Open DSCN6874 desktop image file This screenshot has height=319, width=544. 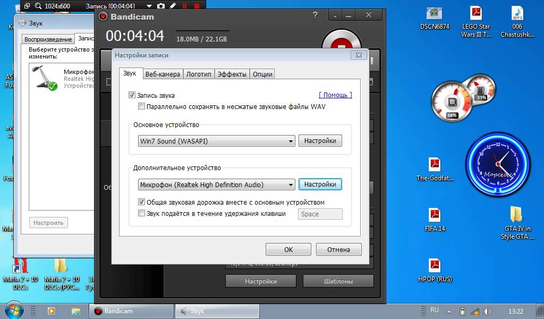click(435, 19)
